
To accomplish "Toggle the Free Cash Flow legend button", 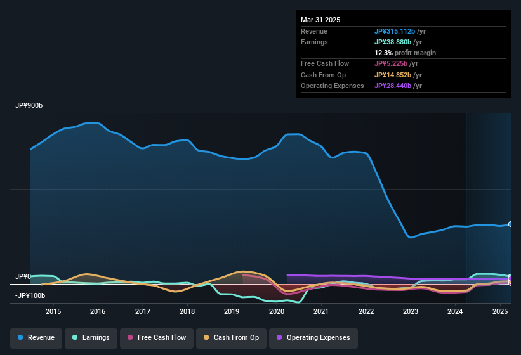I will click(157, 338).
